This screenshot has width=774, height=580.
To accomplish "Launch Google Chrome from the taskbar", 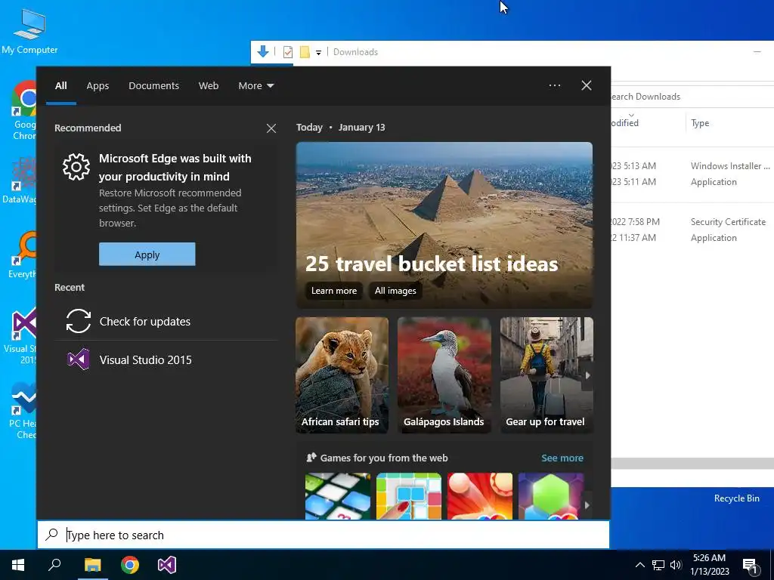I will [130, 565].
